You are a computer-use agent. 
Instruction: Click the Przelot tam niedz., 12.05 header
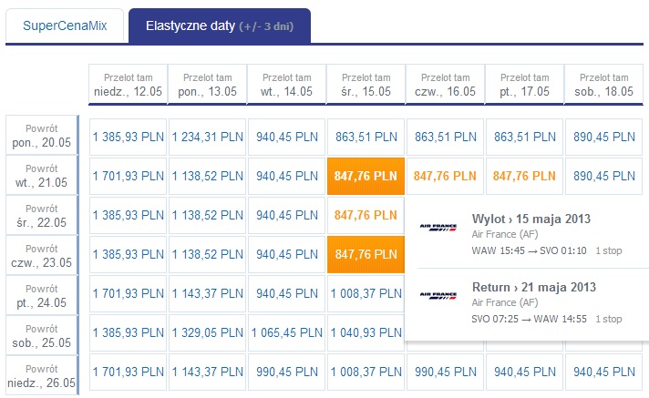click(x=128, y=85)
